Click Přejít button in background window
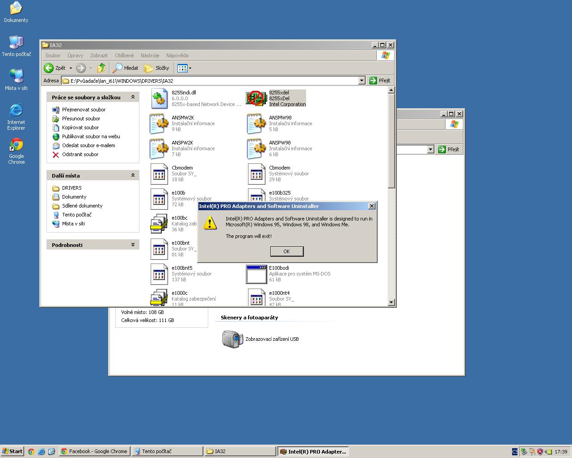572x458 pixels. (x=449, y=149)
